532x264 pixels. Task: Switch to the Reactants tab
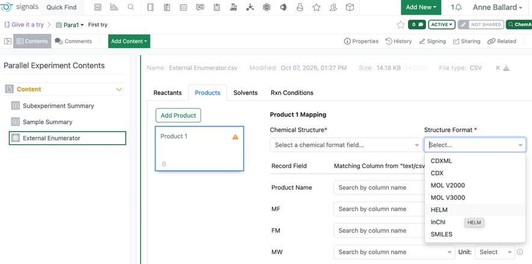(168, 93)
